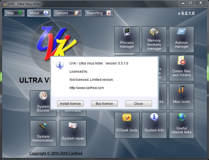
Task: Click Install license button in dialog
Action: click(70, 104)
